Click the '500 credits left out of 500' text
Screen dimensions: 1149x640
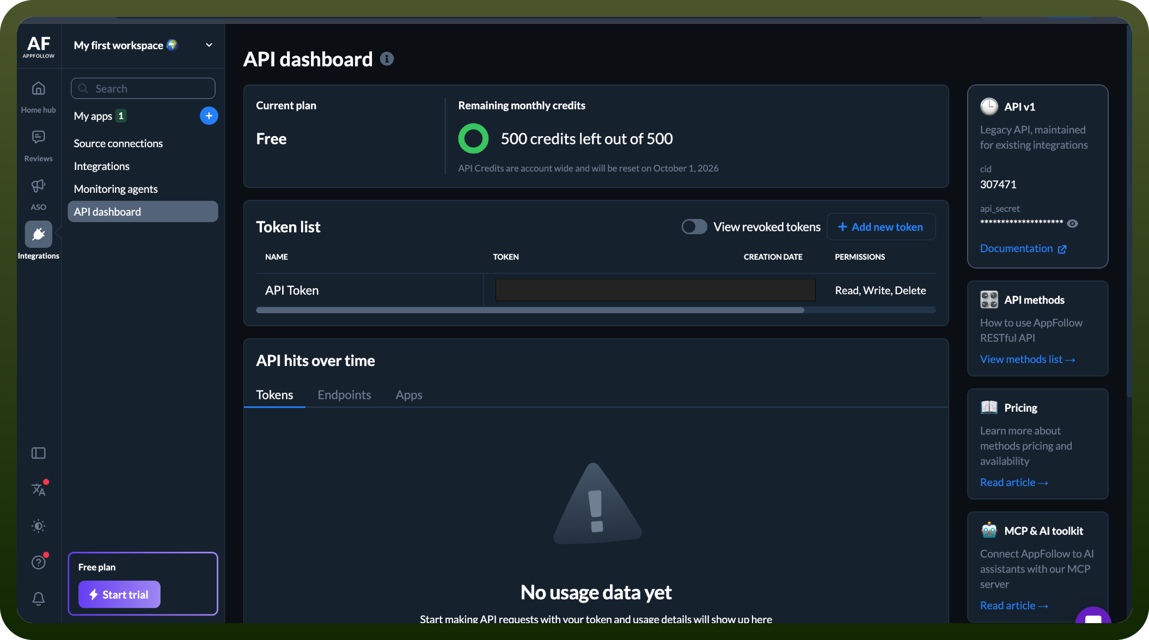pyautogui.click(x=587, y=139)
